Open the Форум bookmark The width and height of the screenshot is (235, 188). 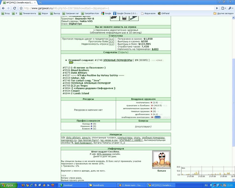43,13
